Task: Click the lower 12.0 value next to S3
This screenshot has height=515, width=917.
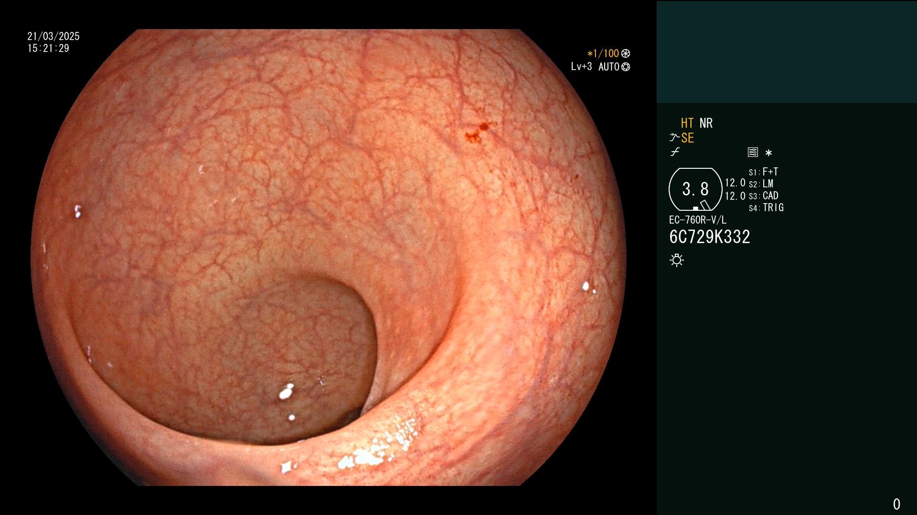Action: pos(735,196)
